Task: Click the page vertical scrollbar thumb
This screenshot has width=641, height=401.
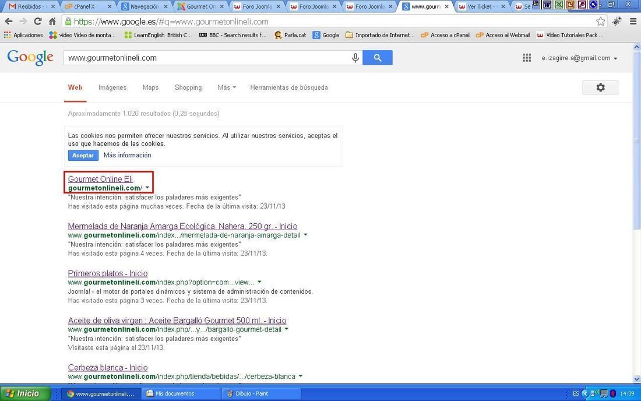Action: pyautogui.click(x=636, y=140)
